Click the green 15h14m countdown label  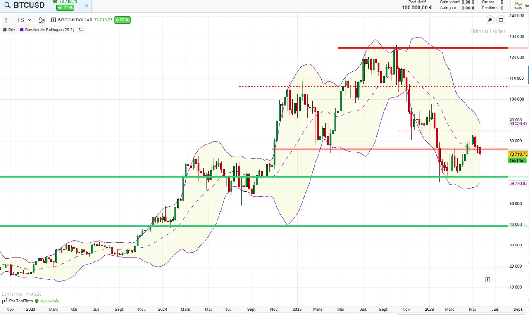(x=517, y=161)
